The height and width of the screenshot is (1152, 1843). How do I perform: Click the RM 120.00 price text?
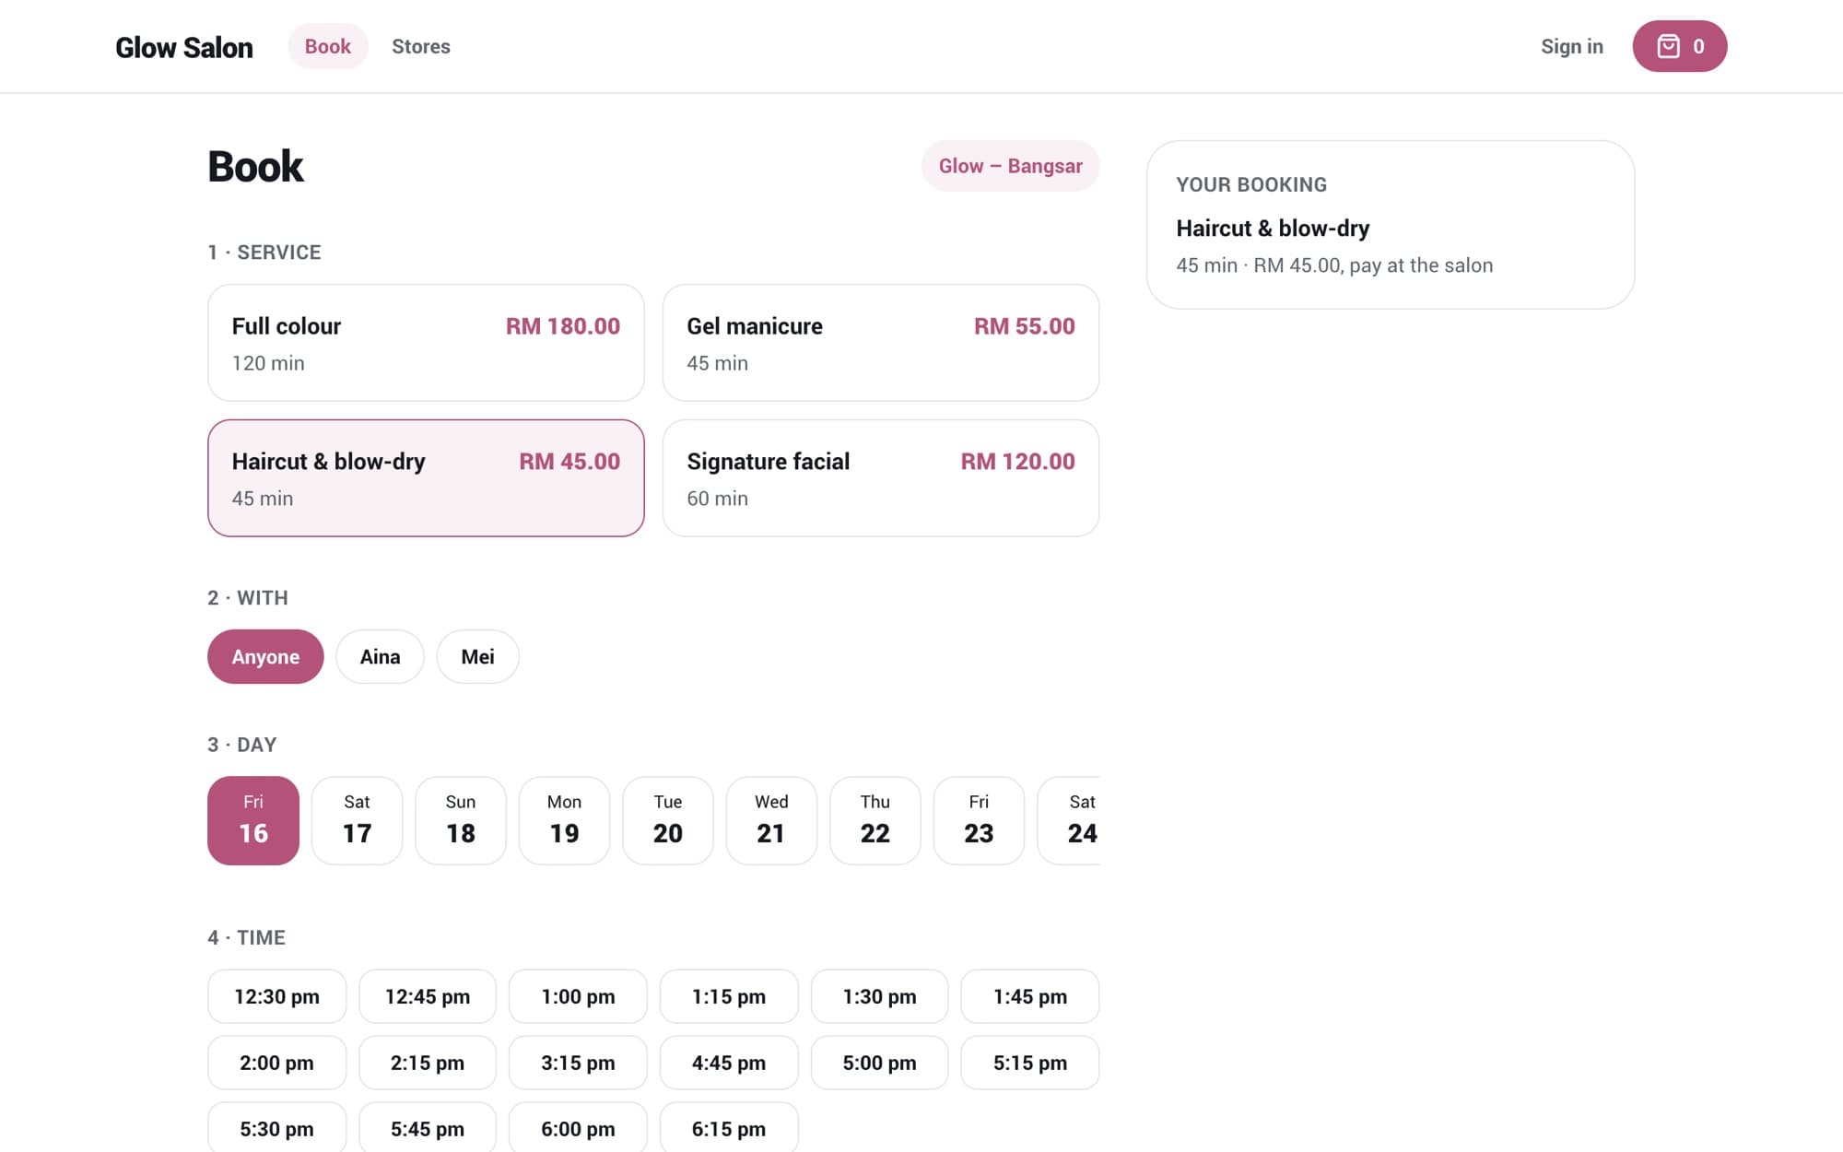[x=1017, y=462]
